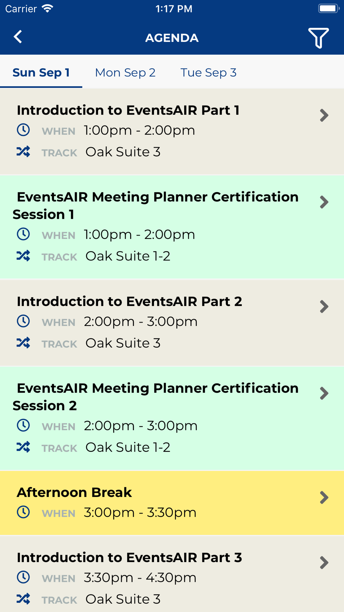Tap the back arrow in header

pyautogui.click(x=18, y=37)
